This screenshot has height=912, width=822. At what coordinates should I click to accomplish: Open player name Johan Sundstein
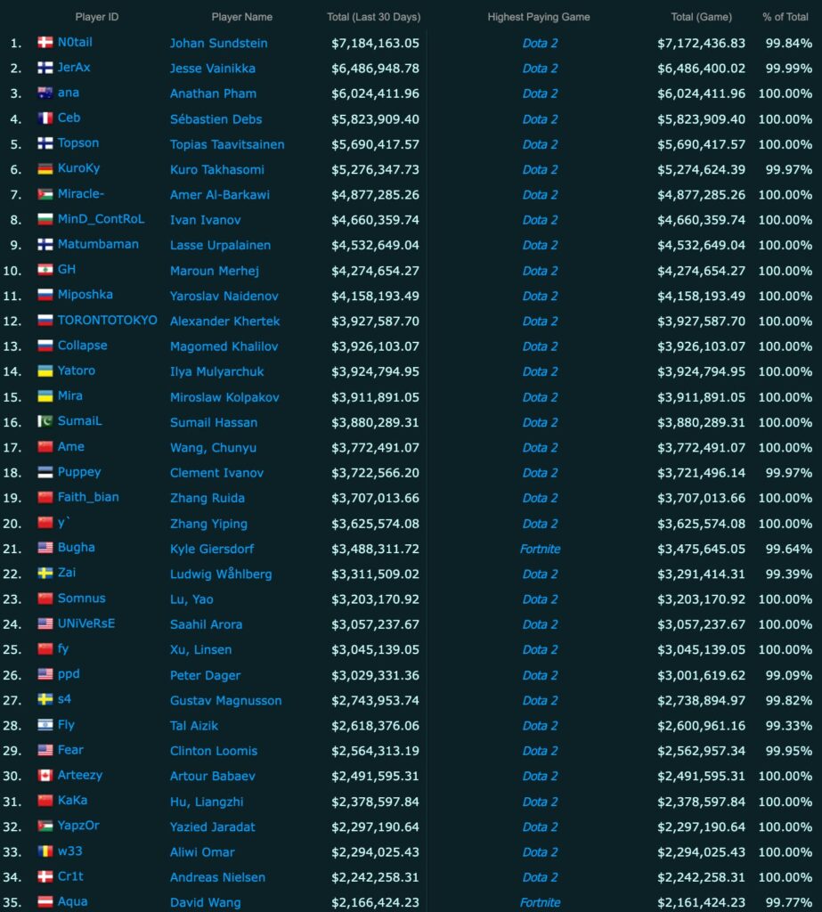[x=219, y=43]
